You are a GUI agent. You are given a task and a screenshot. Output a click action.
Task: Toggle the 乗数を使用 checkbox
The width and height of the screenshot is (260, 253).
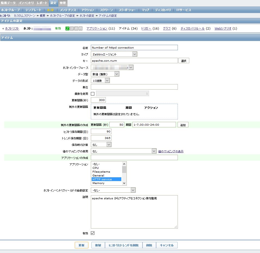click(x=93, y=94)
